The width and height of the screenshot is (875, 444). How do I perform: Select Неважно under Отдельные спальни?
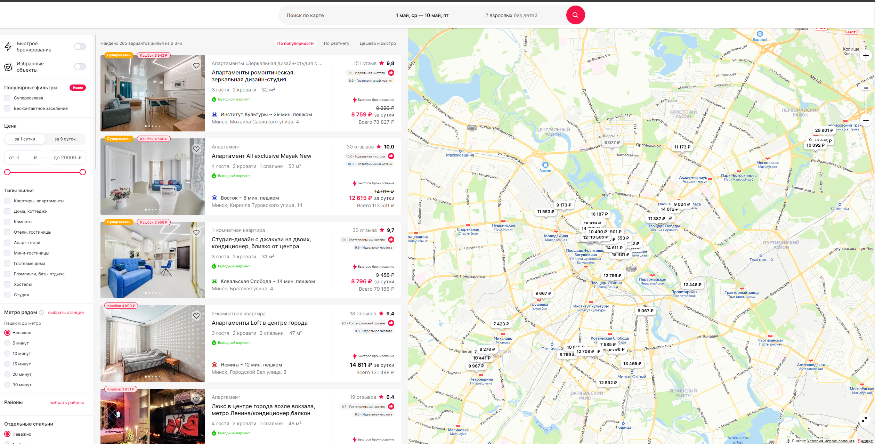[7, 434]
